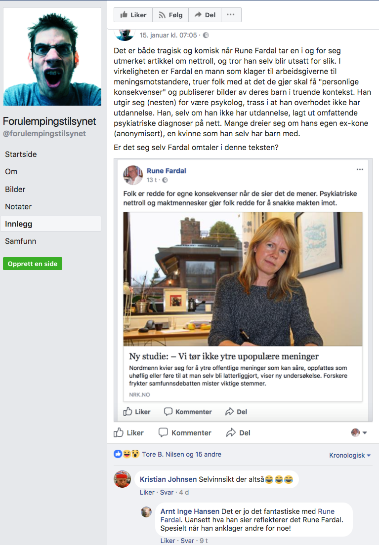
Task: Open the Bilder section
Action: 15,190
